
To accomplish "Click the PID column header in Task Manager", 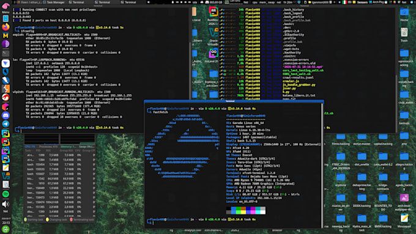I will (38, 150).
